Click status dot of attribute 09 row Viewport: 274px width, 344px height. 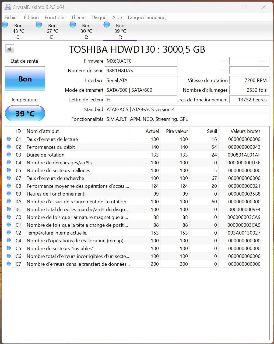(x=9, y=193)
